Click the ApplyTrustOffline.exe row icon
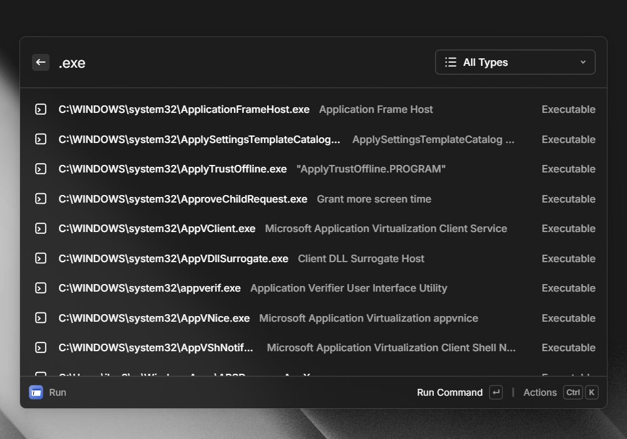This screenshot has width=627, height=439. click(x=41, y=169)
